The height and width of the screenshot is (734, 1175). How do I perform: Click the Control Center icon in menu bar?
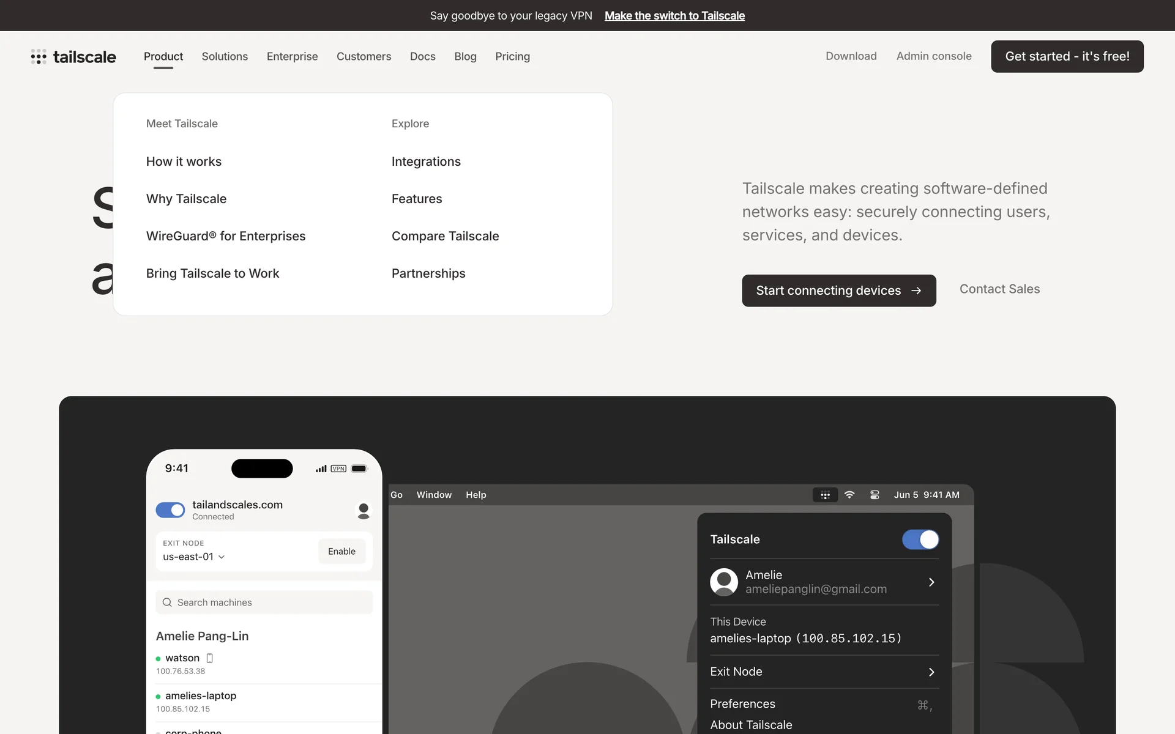pos(875,495)
